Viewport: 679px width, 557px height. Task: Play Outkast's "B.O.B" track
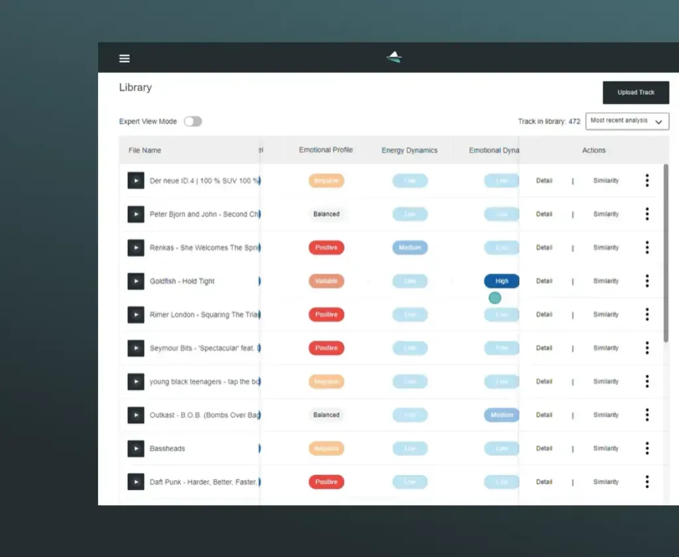pos(135,414)
